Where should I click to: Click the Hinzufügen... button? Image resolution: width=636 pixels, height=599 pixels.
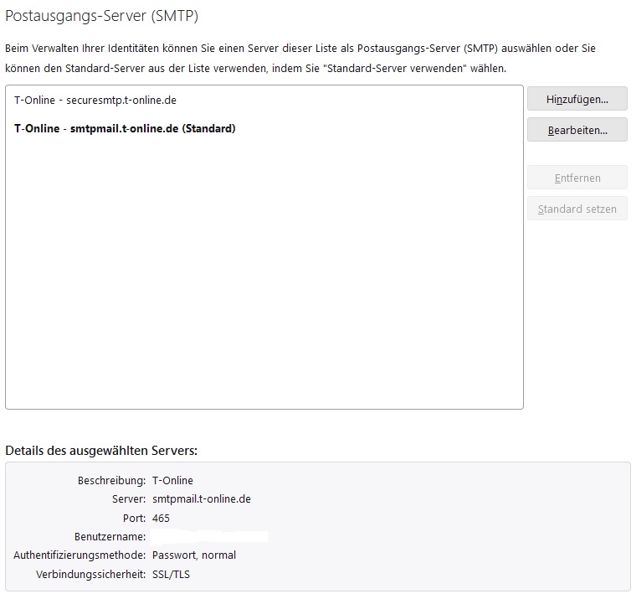pos(577,99)
